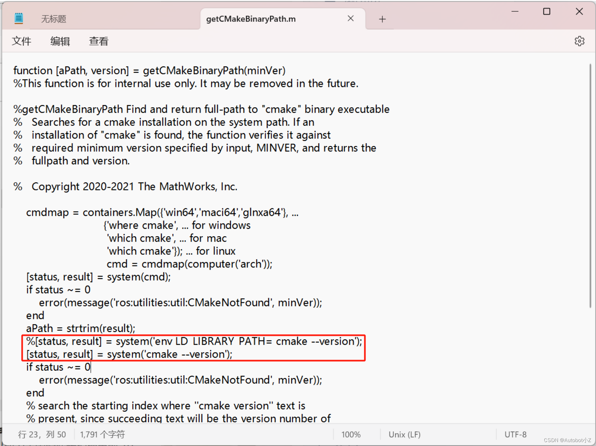Maximize the Notepad window
The height and width of the screenshot is (446, 596).
click(547, 12)
